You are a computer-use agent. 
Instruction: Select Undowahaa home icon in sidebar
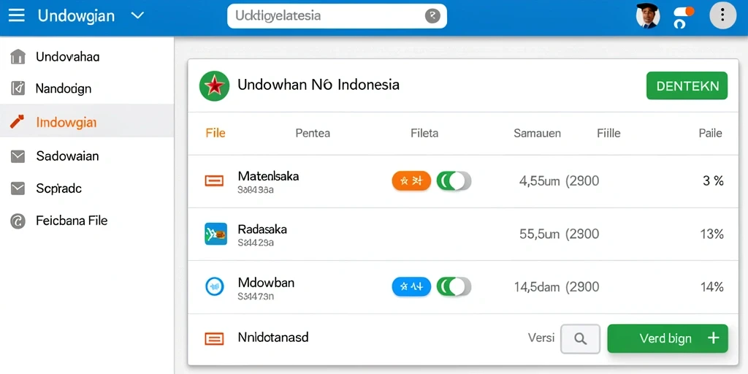[18, 57]
